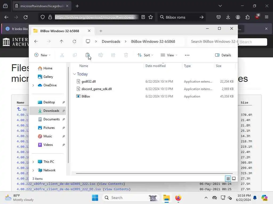Screen dimensions: 273x204
Task: Expand the OneDrive tree node
Action: click(33, 85)
